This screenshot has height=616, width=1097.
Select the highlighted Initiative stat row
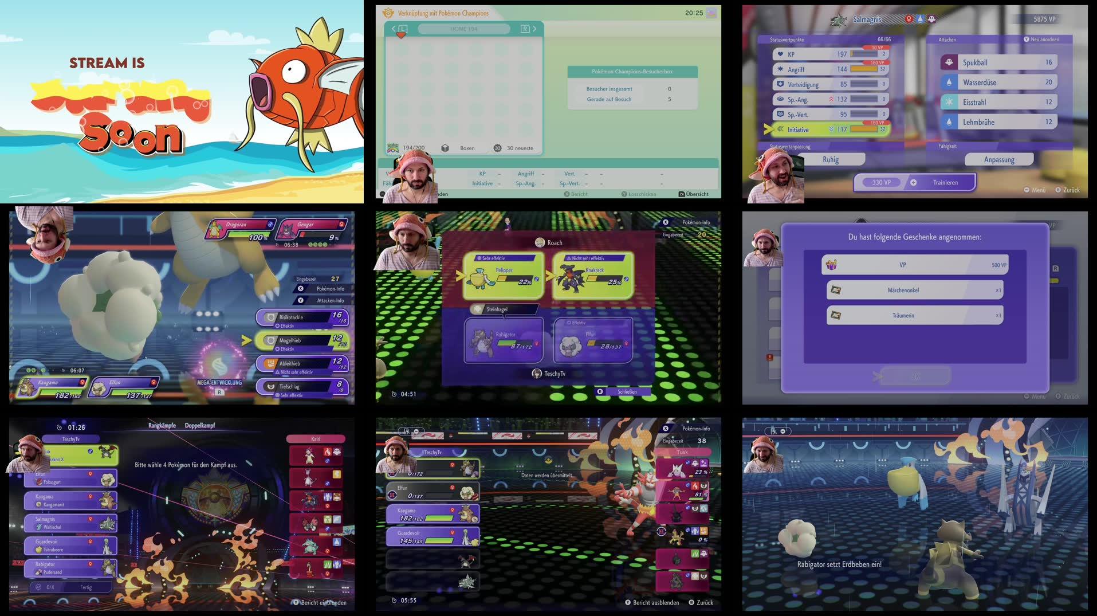[830, 129]
